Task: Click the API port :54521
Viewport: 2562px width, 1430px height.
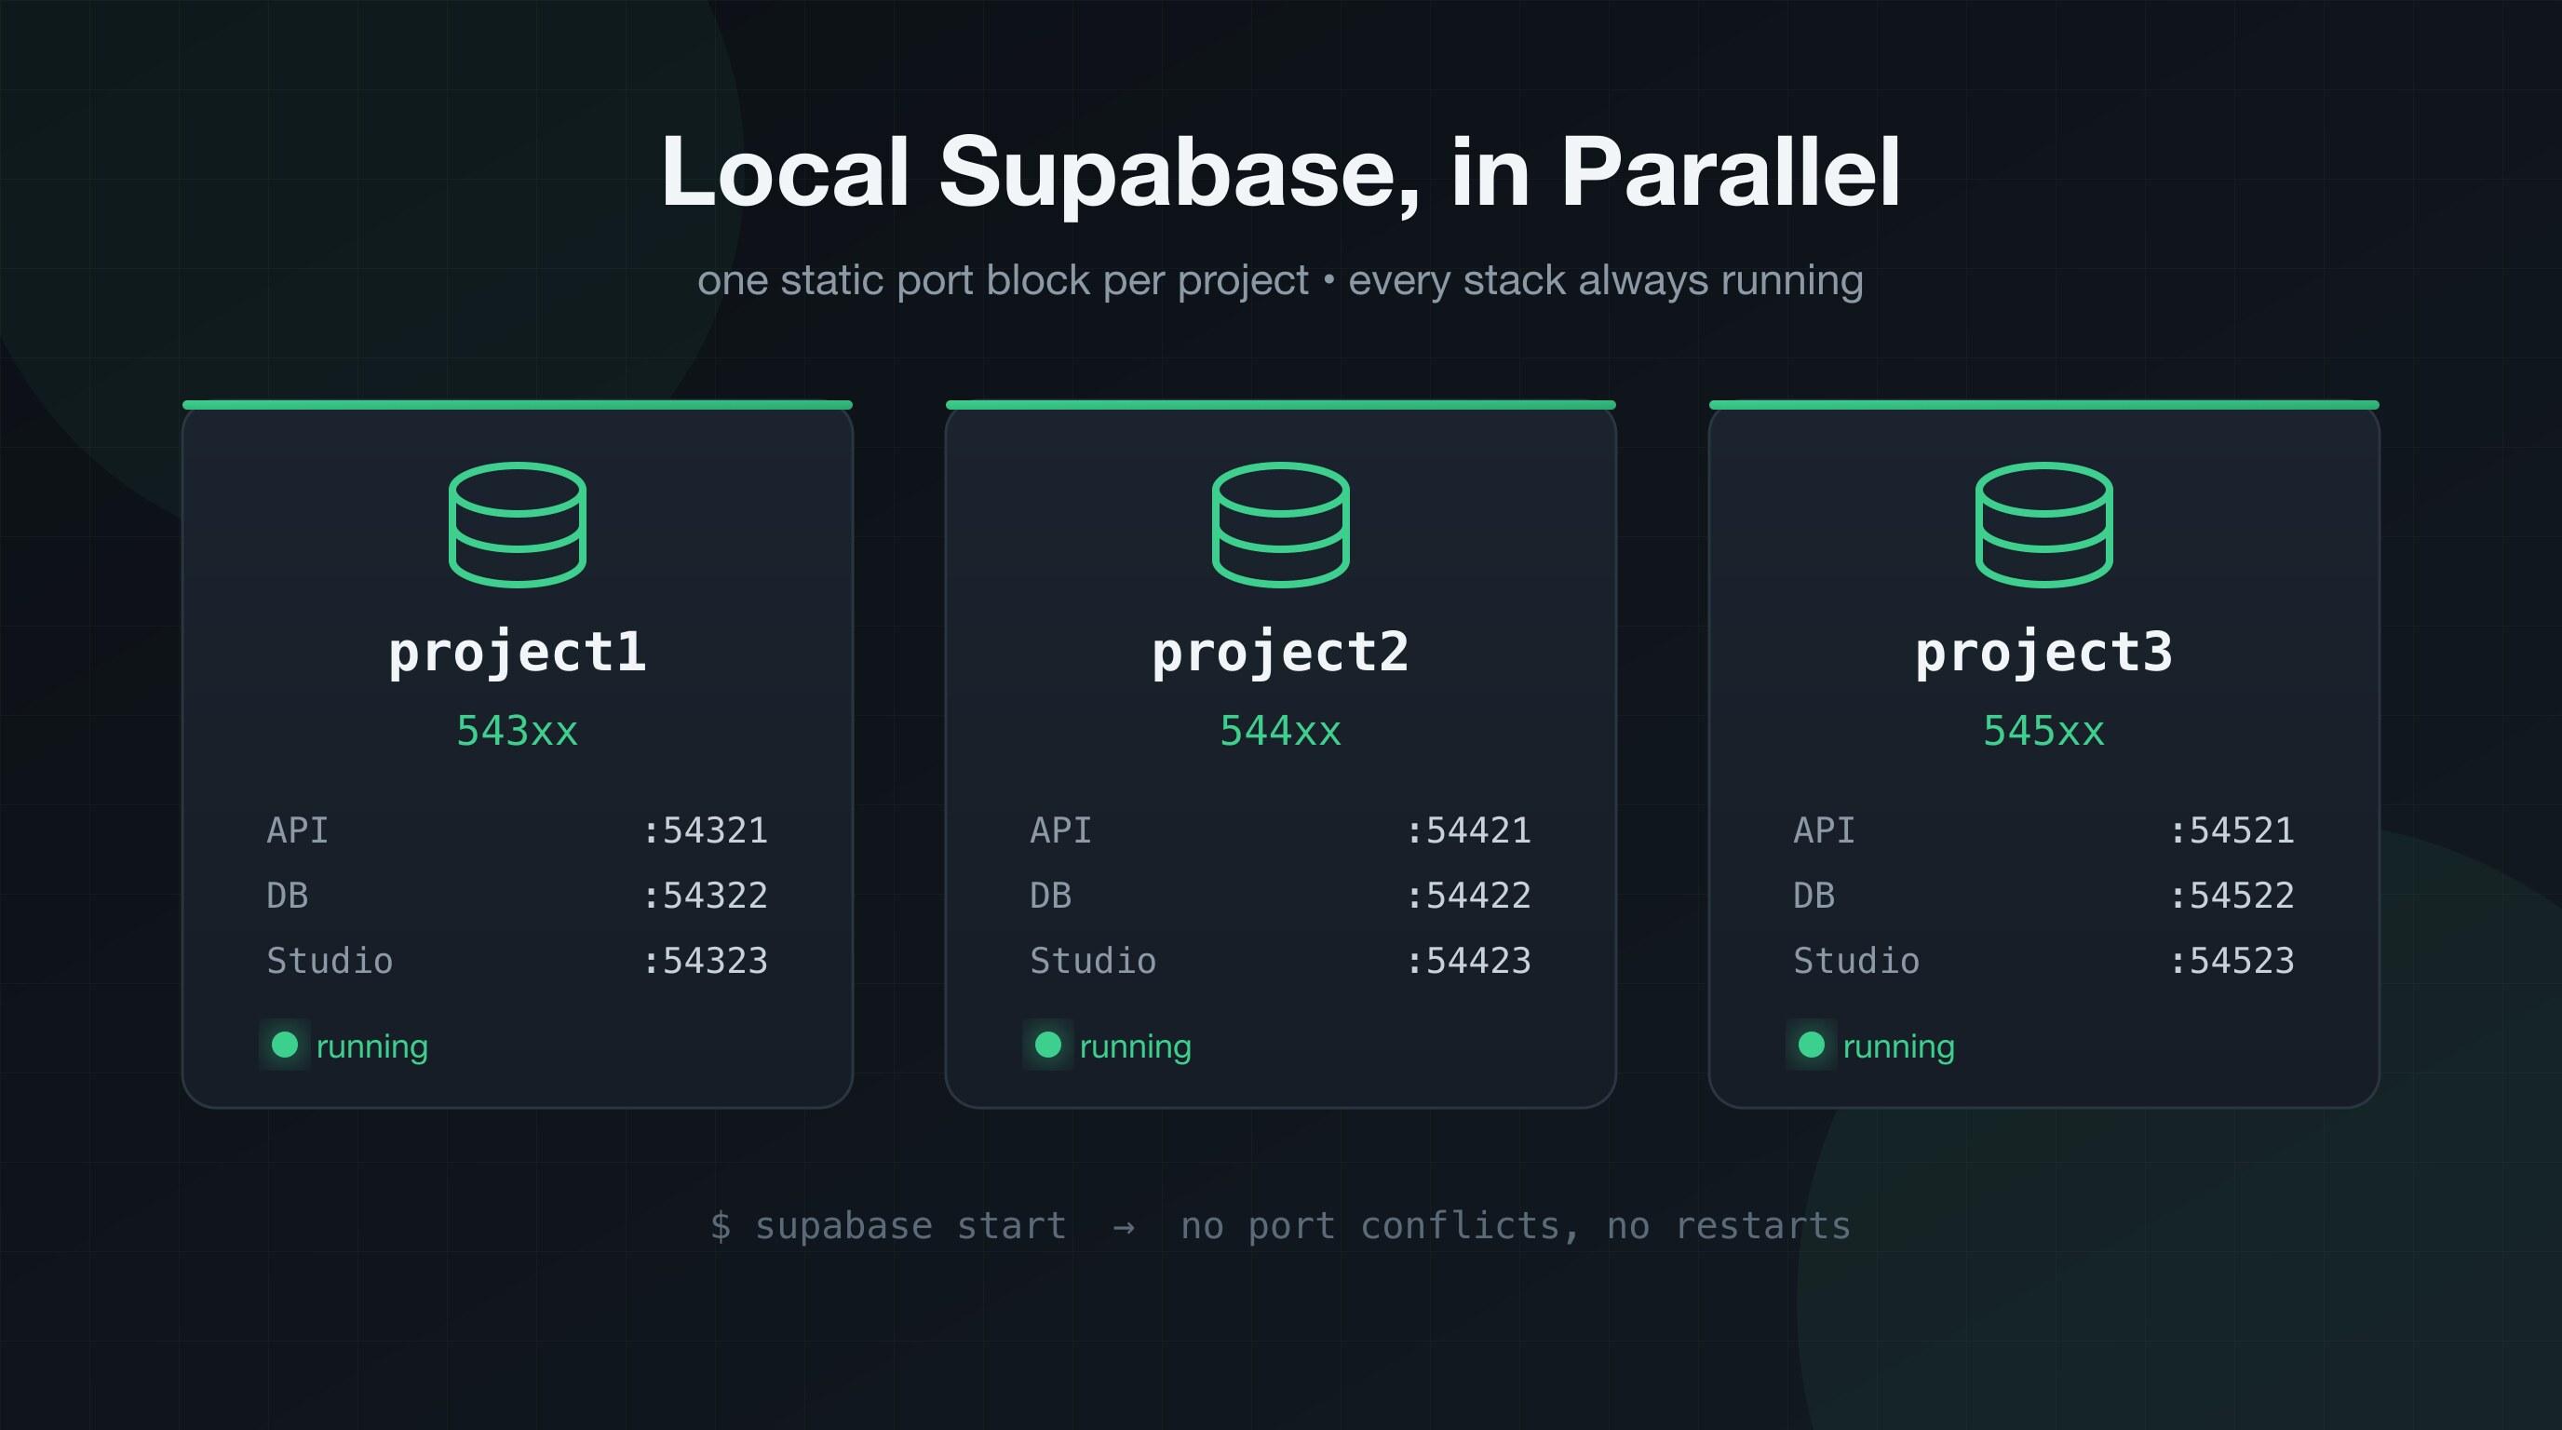Action: 2232,830
